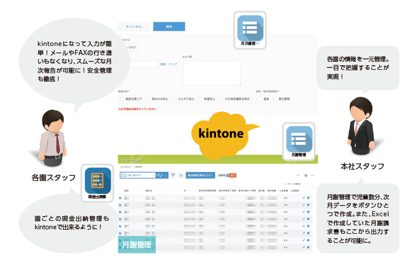
Task: Click the HybridMom breadcrumb link
Action: coord(125,167)
